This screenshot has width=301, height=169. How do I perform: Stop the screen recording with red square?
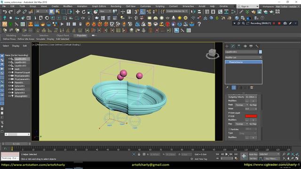click(x=279, y=23)
